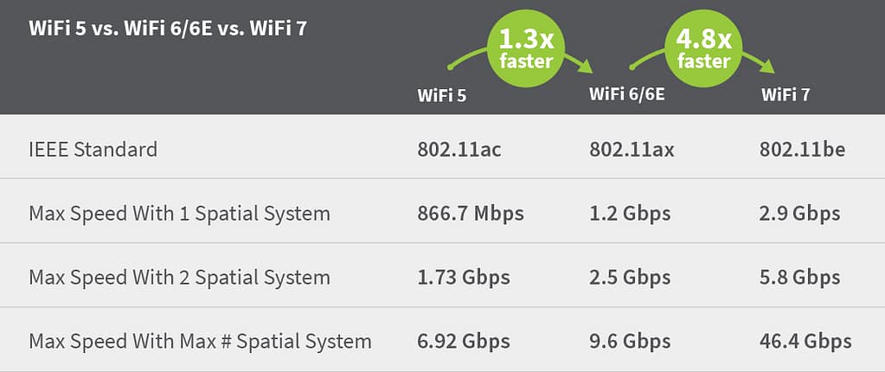Click the 2.9 Gbps cell
The width and height of the screenshot is (885, 372).
point(799,213)
